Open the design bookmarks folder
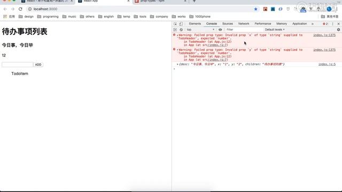The height and width of the screenshot is (192, 342). [26, 17]
